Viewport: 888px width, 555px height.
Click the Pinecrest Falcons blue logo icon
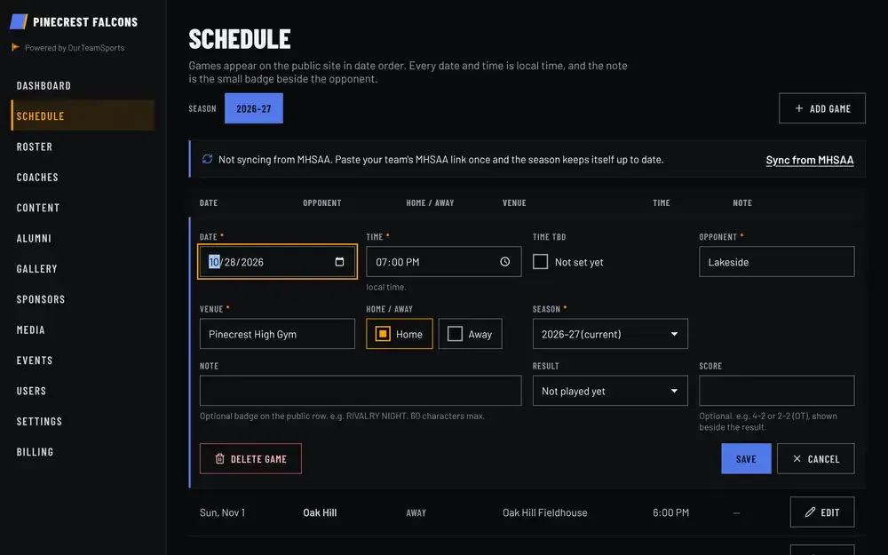(19, 21)
